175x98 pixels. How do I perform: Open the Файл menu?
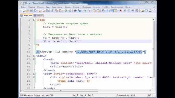(23, 7)
